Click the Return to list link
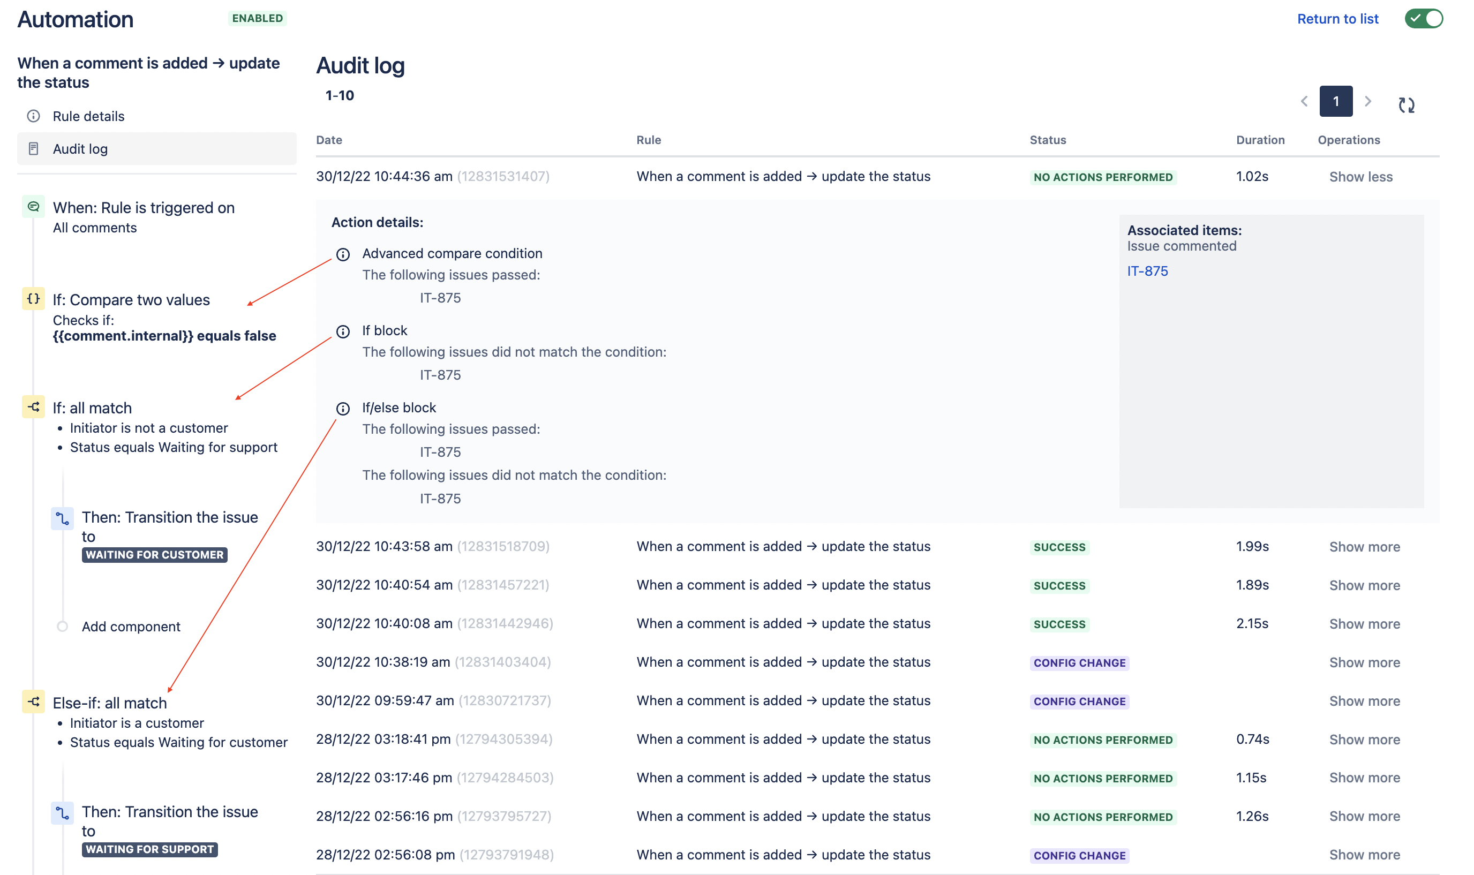1474x875 pixels. [1337, 19]
